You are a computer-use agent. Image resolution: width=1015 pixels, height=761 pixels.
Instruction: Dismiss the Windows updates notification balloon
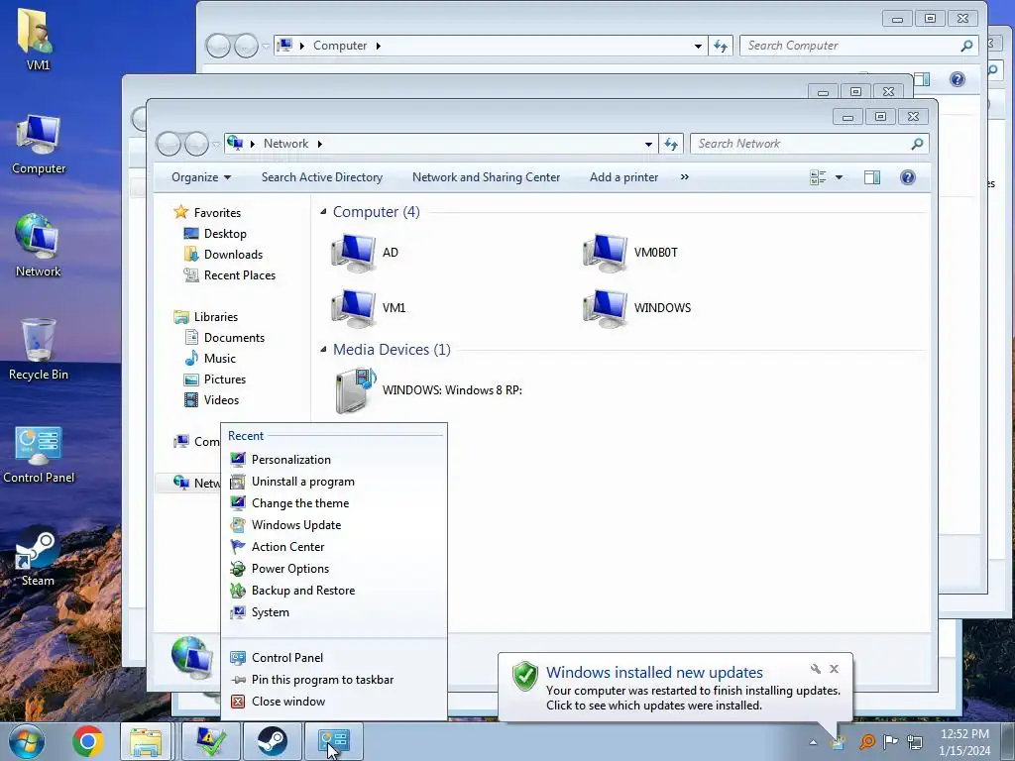pos(835,669)
